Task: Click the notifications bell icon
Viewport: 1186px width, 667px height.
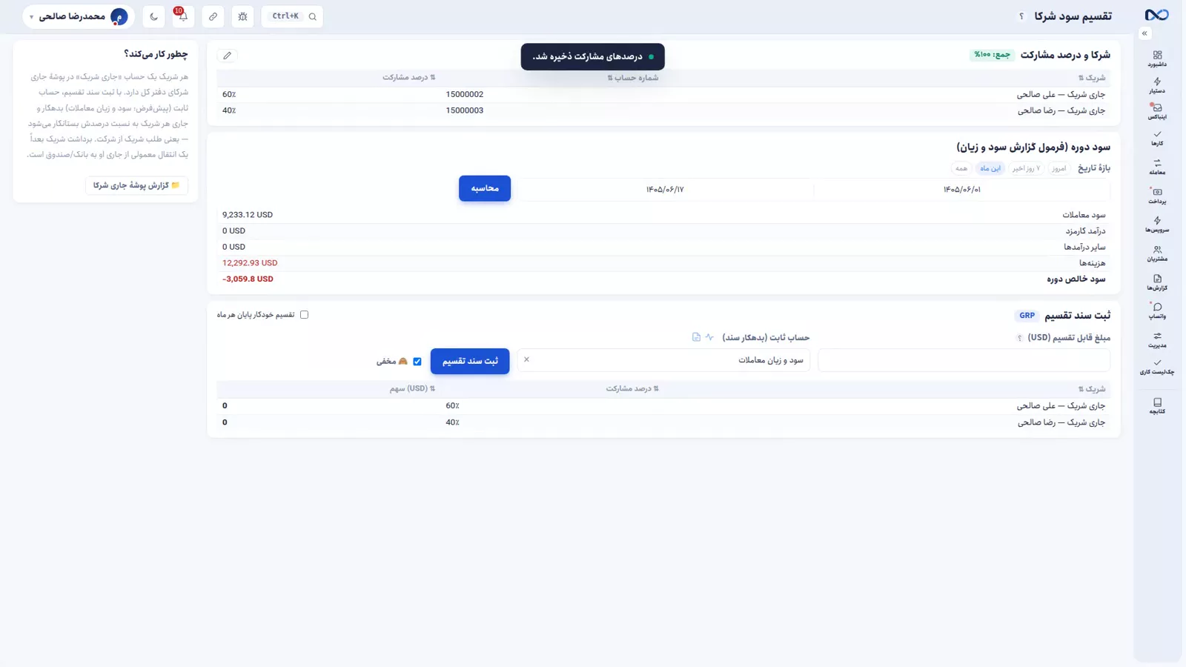Action: [183, 16]
